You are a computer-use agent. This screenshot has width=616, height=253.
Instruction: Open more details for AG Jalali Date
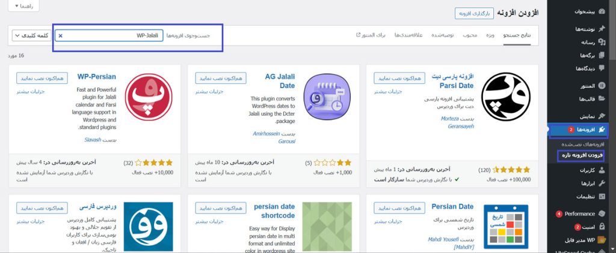pos(209,92)
